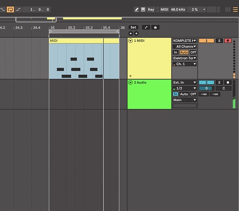Expand the Ext. In input type dropdown
This screenshot has width=239, height=211.
(185, 83)
